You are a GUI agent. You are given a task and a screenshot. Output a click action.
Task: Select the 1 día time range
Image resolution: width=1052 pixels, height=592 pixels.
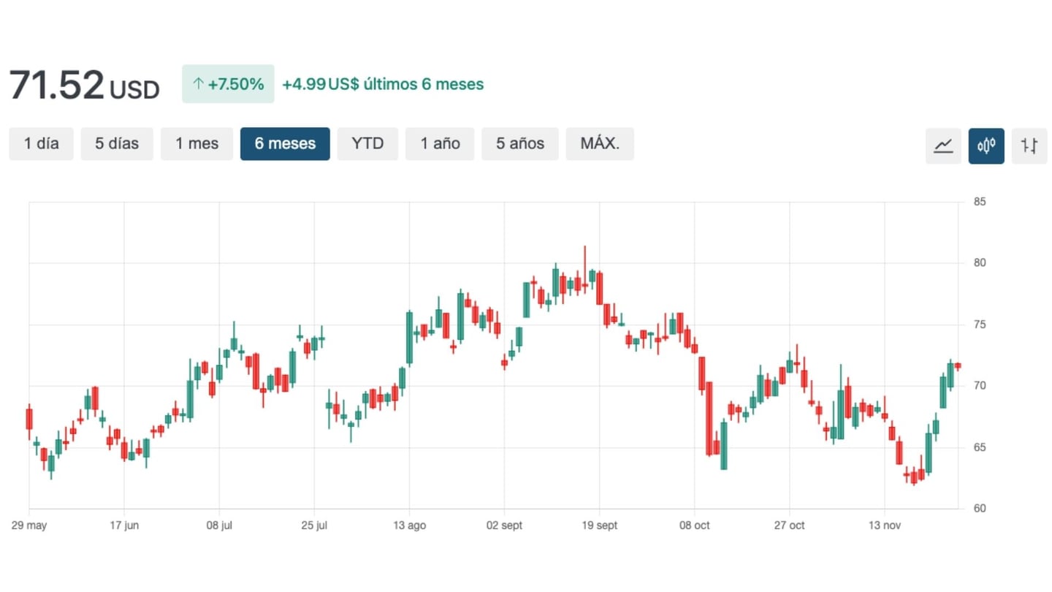tap(41, 143)
